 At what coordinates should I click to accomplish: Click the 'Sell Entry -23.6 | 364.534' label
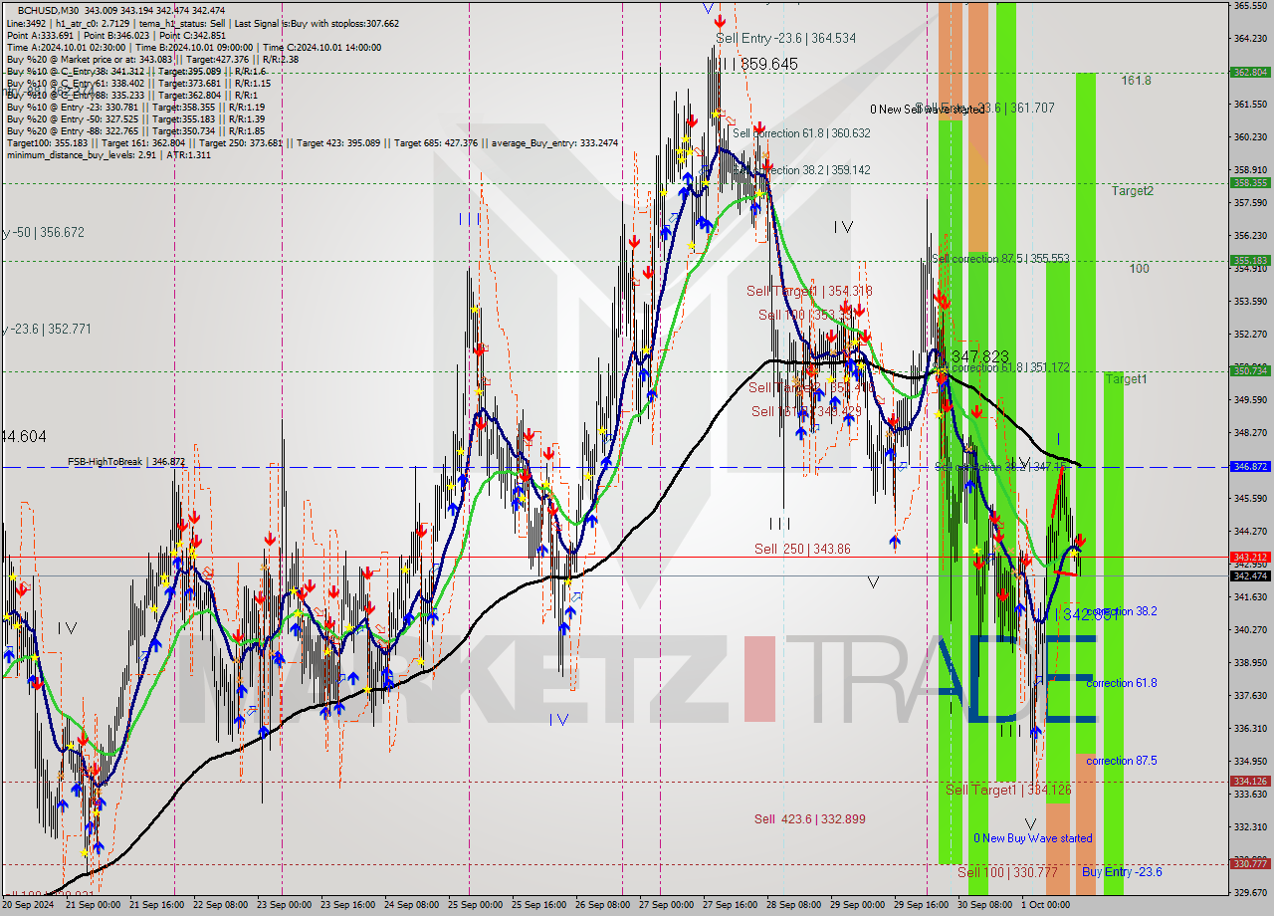[786, 38]
